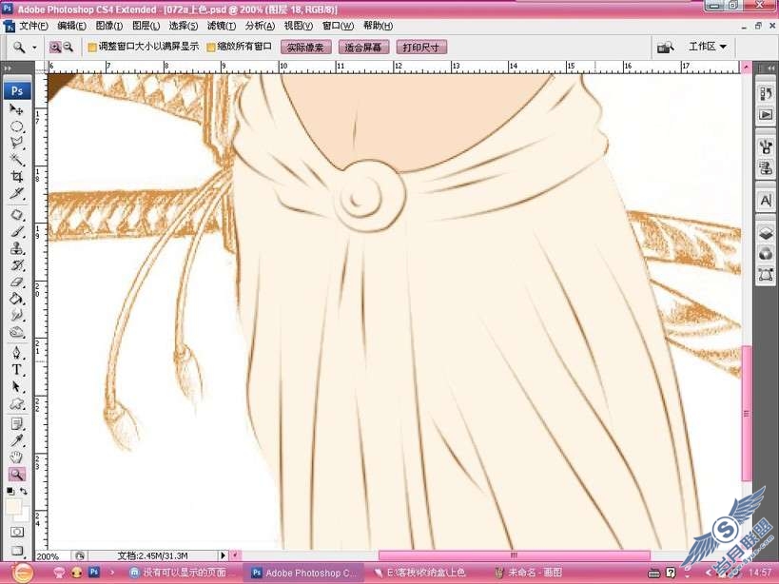Expand toolbox to two columns
The width and height of the screenshot is (779, 584).
(8, 68)
